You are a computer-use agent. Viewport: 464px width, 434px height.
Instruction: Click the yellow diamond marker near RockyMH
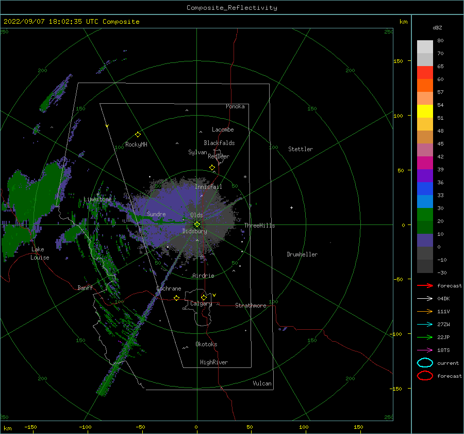(x=138, y=135)
